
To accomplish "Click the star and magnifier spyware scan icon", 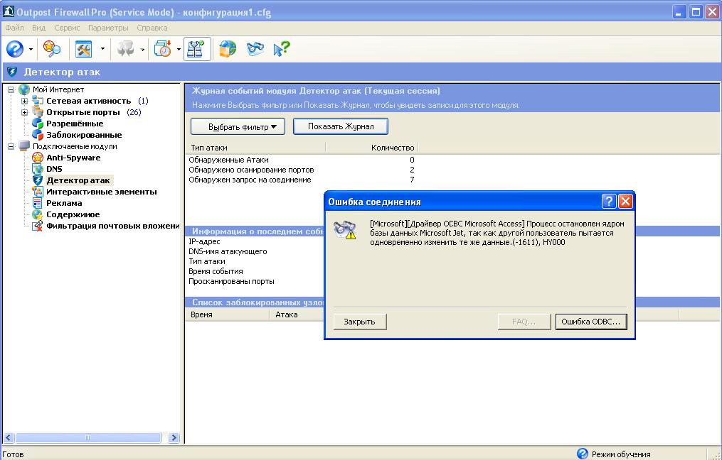I will (x=51, y=49).
